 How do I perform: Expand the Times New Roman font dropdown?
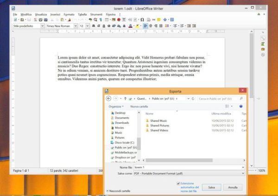76,26
